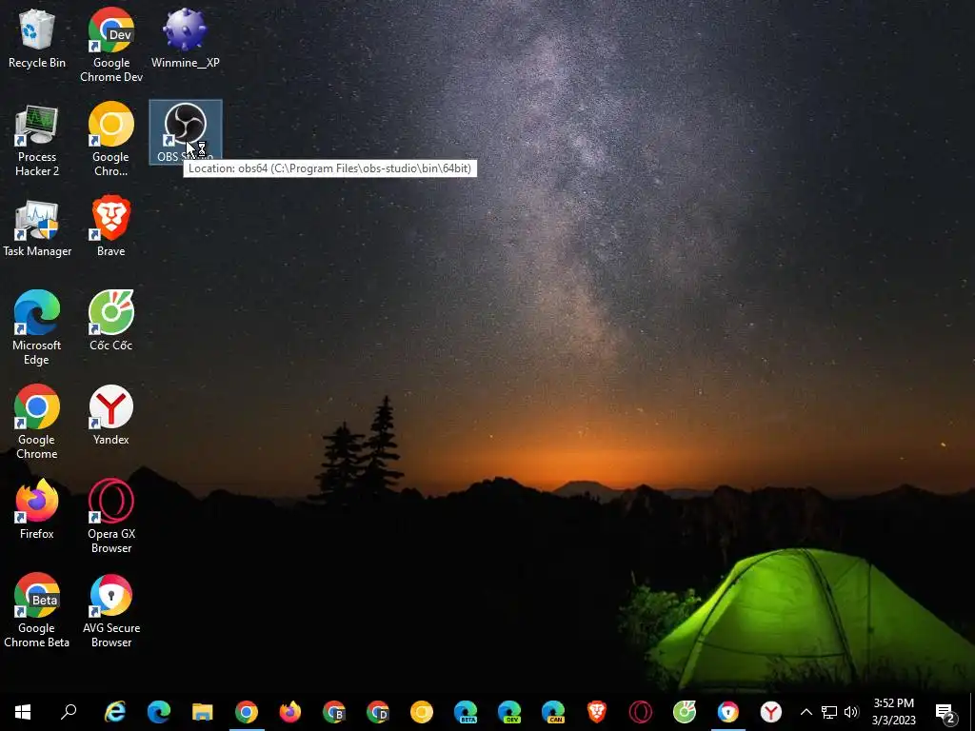Launch Internet Explorer from taskbar

[x=115, y=712]
